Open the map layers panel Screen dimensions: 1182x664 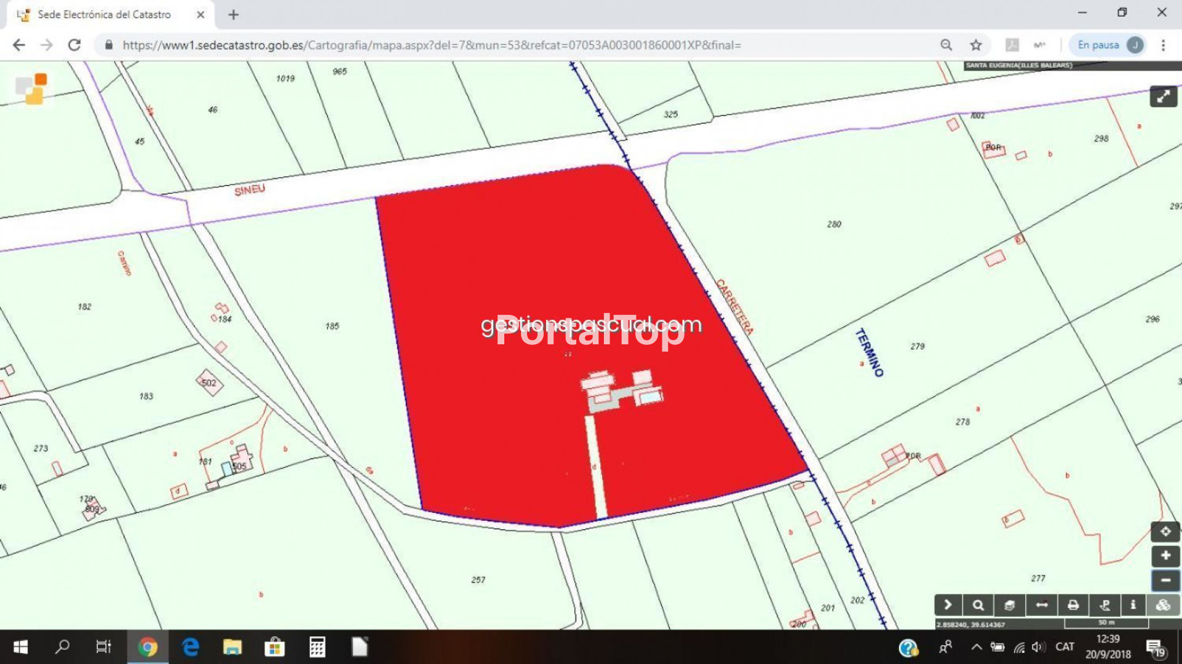coord(1009,606)
